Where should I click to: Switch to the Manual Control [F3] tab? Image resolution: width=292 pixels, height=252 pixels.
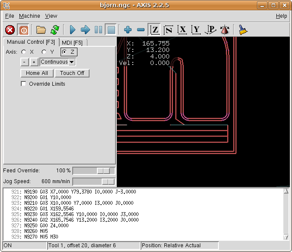tap(31, 42)
